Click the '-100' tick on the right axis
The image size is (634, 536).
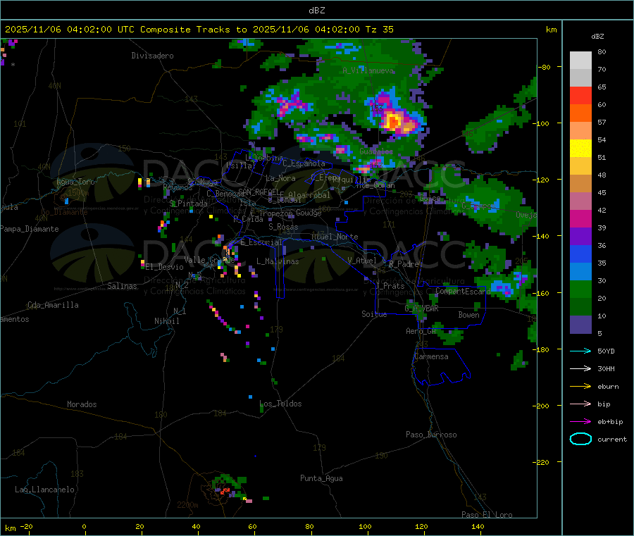pos(541,123)
